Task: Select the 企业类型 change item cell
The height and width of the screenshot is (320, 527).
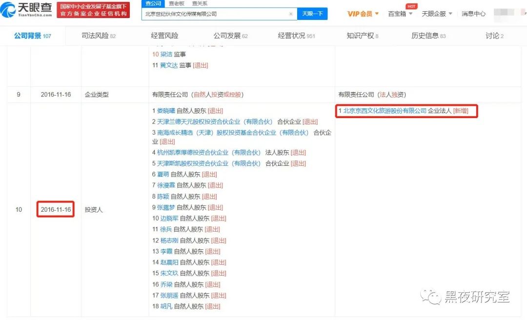Action: (x=97, y=95)
